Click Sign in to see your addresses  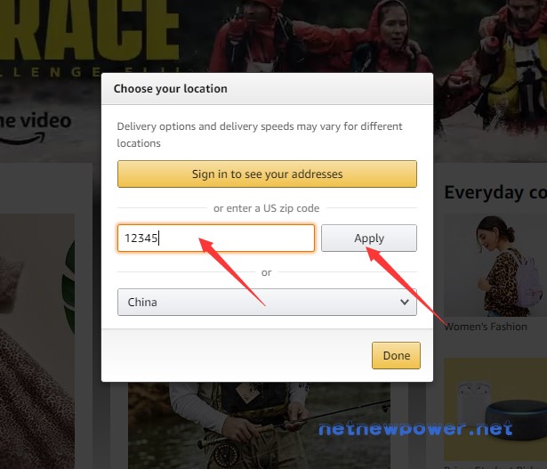pos(267,174)
